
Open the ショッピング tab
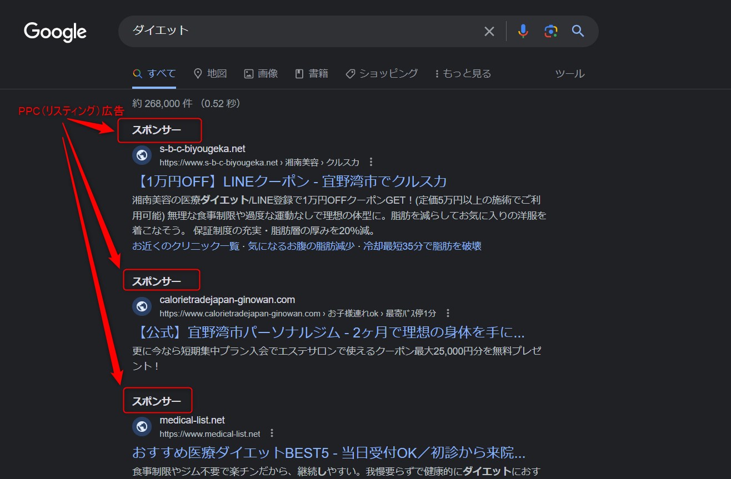(x=382, y=74)
